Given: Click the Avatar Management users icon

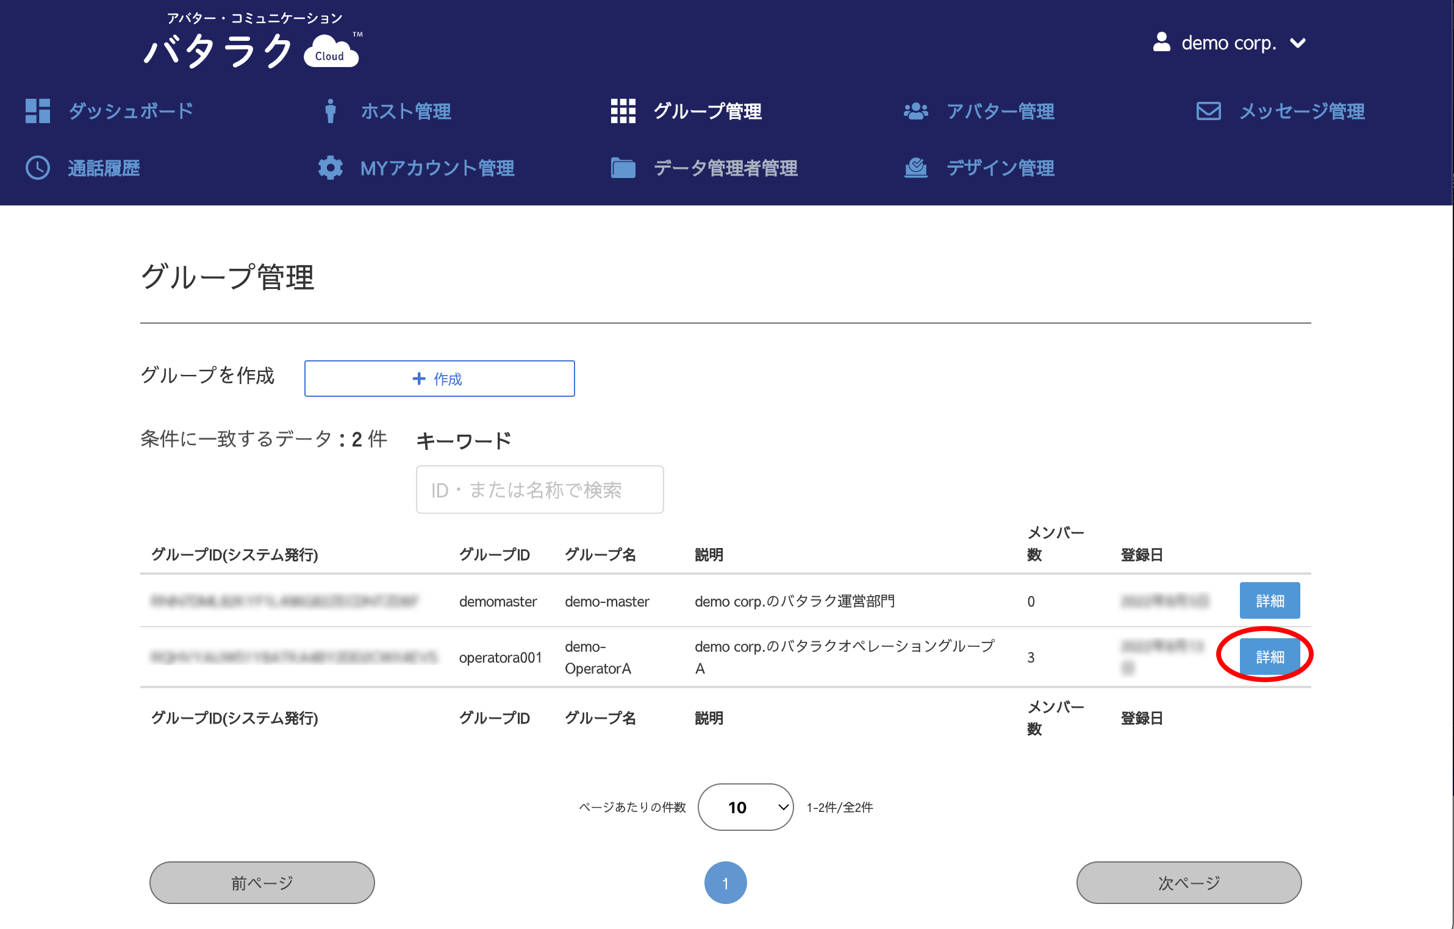Looking at the screenshot, I should click(x=915, y=111).
